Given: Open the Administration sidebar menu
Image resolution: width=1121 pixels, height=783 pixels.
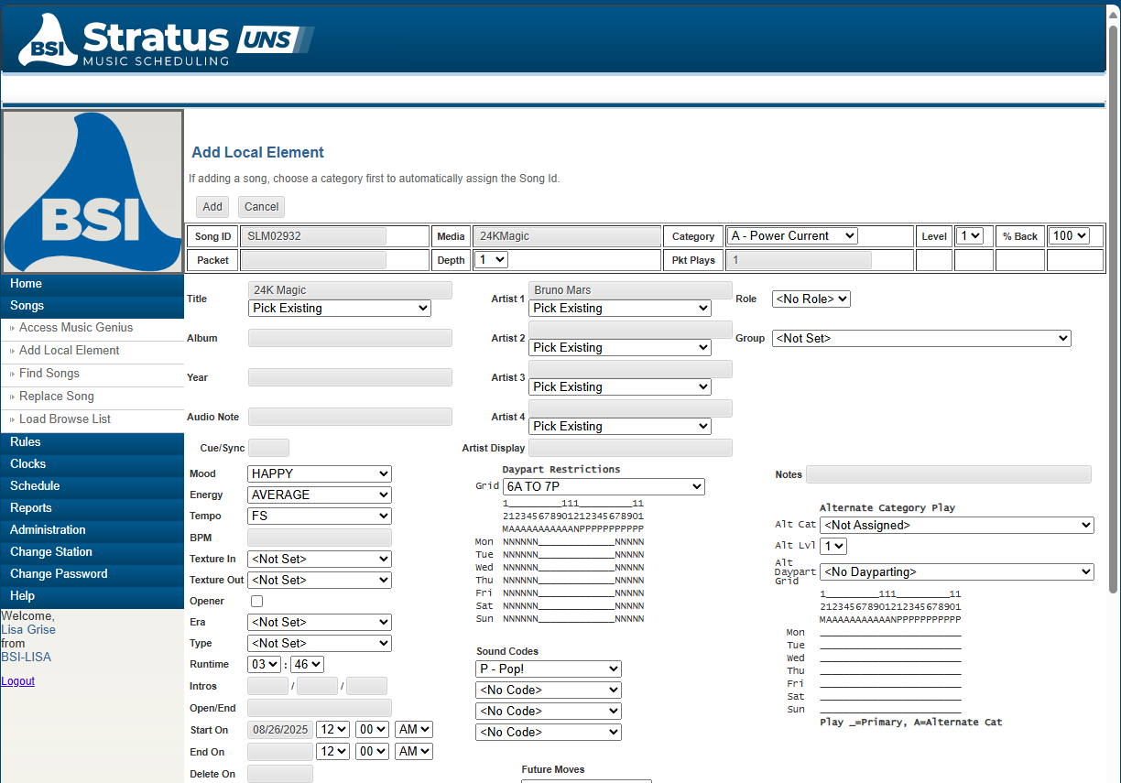Looking at the screenshot, I should (x=93, y=530).
